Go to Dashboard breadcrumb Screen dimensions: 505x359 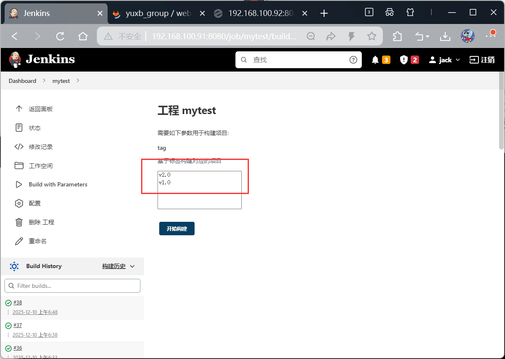click(22, 81)
